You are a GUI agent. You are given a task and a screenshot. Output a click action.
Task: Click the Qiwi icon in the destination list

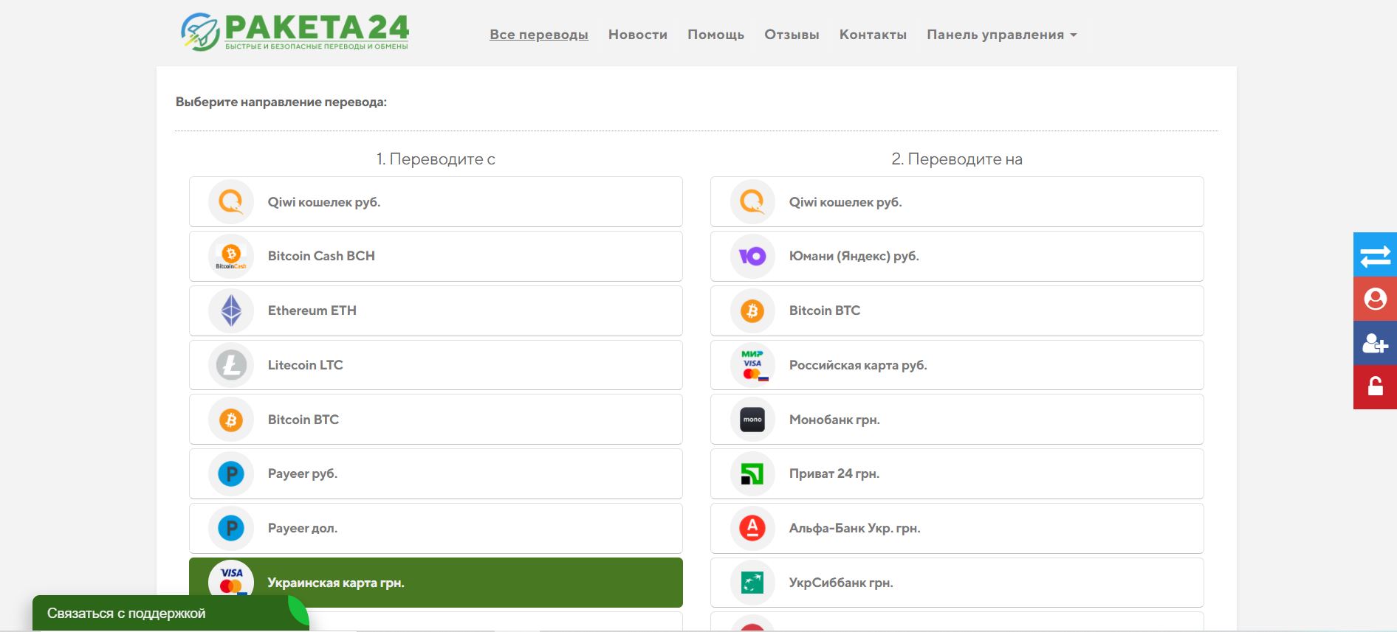[x=752, y=202]
